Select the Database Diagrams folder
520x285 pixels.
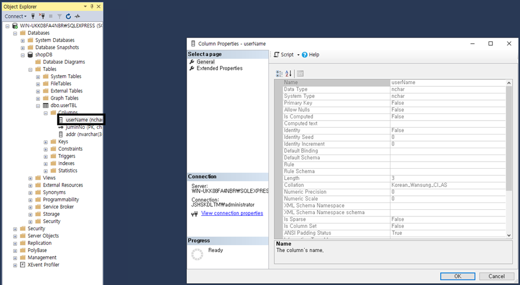pos(64,62)
